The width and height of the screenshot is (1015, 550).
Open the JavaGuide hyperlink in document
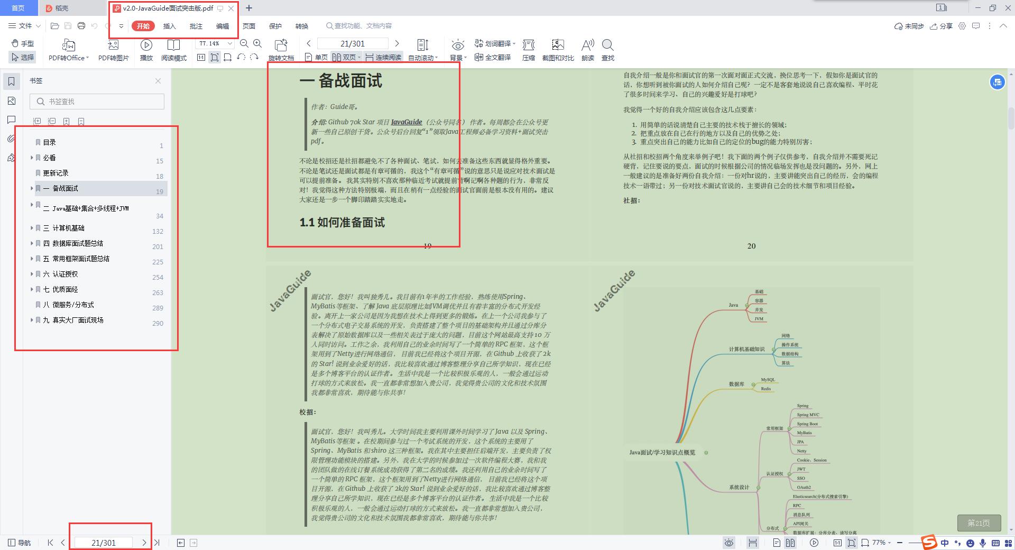pyautogui.click(x=407, y=122)
